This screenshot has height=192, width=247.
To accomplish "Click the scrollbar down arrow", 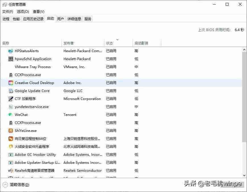I will 244,175.
